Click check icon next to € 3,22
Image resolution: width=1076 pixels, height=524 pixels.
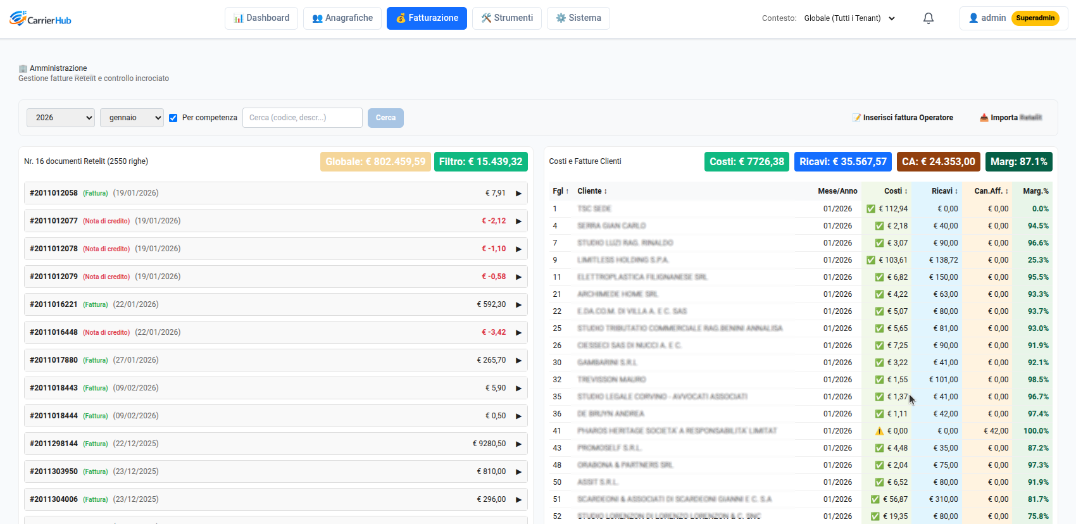[x=879, y=363]
